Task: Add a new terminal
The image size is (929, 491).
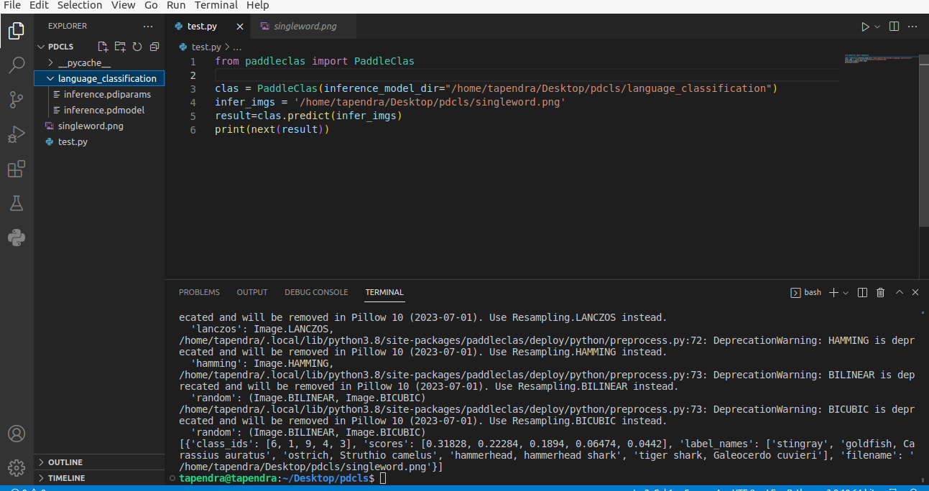Action: coord(833,292)
